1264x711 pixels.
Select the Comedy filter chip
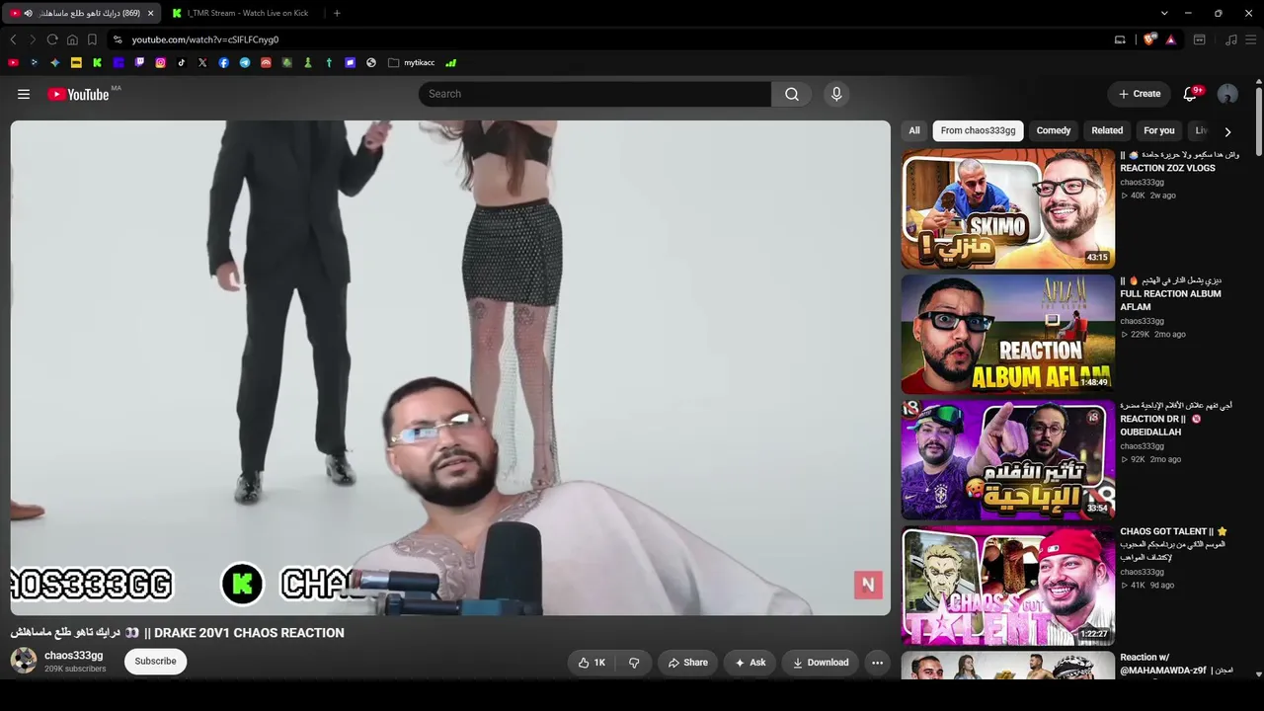tap(1054, 130)
